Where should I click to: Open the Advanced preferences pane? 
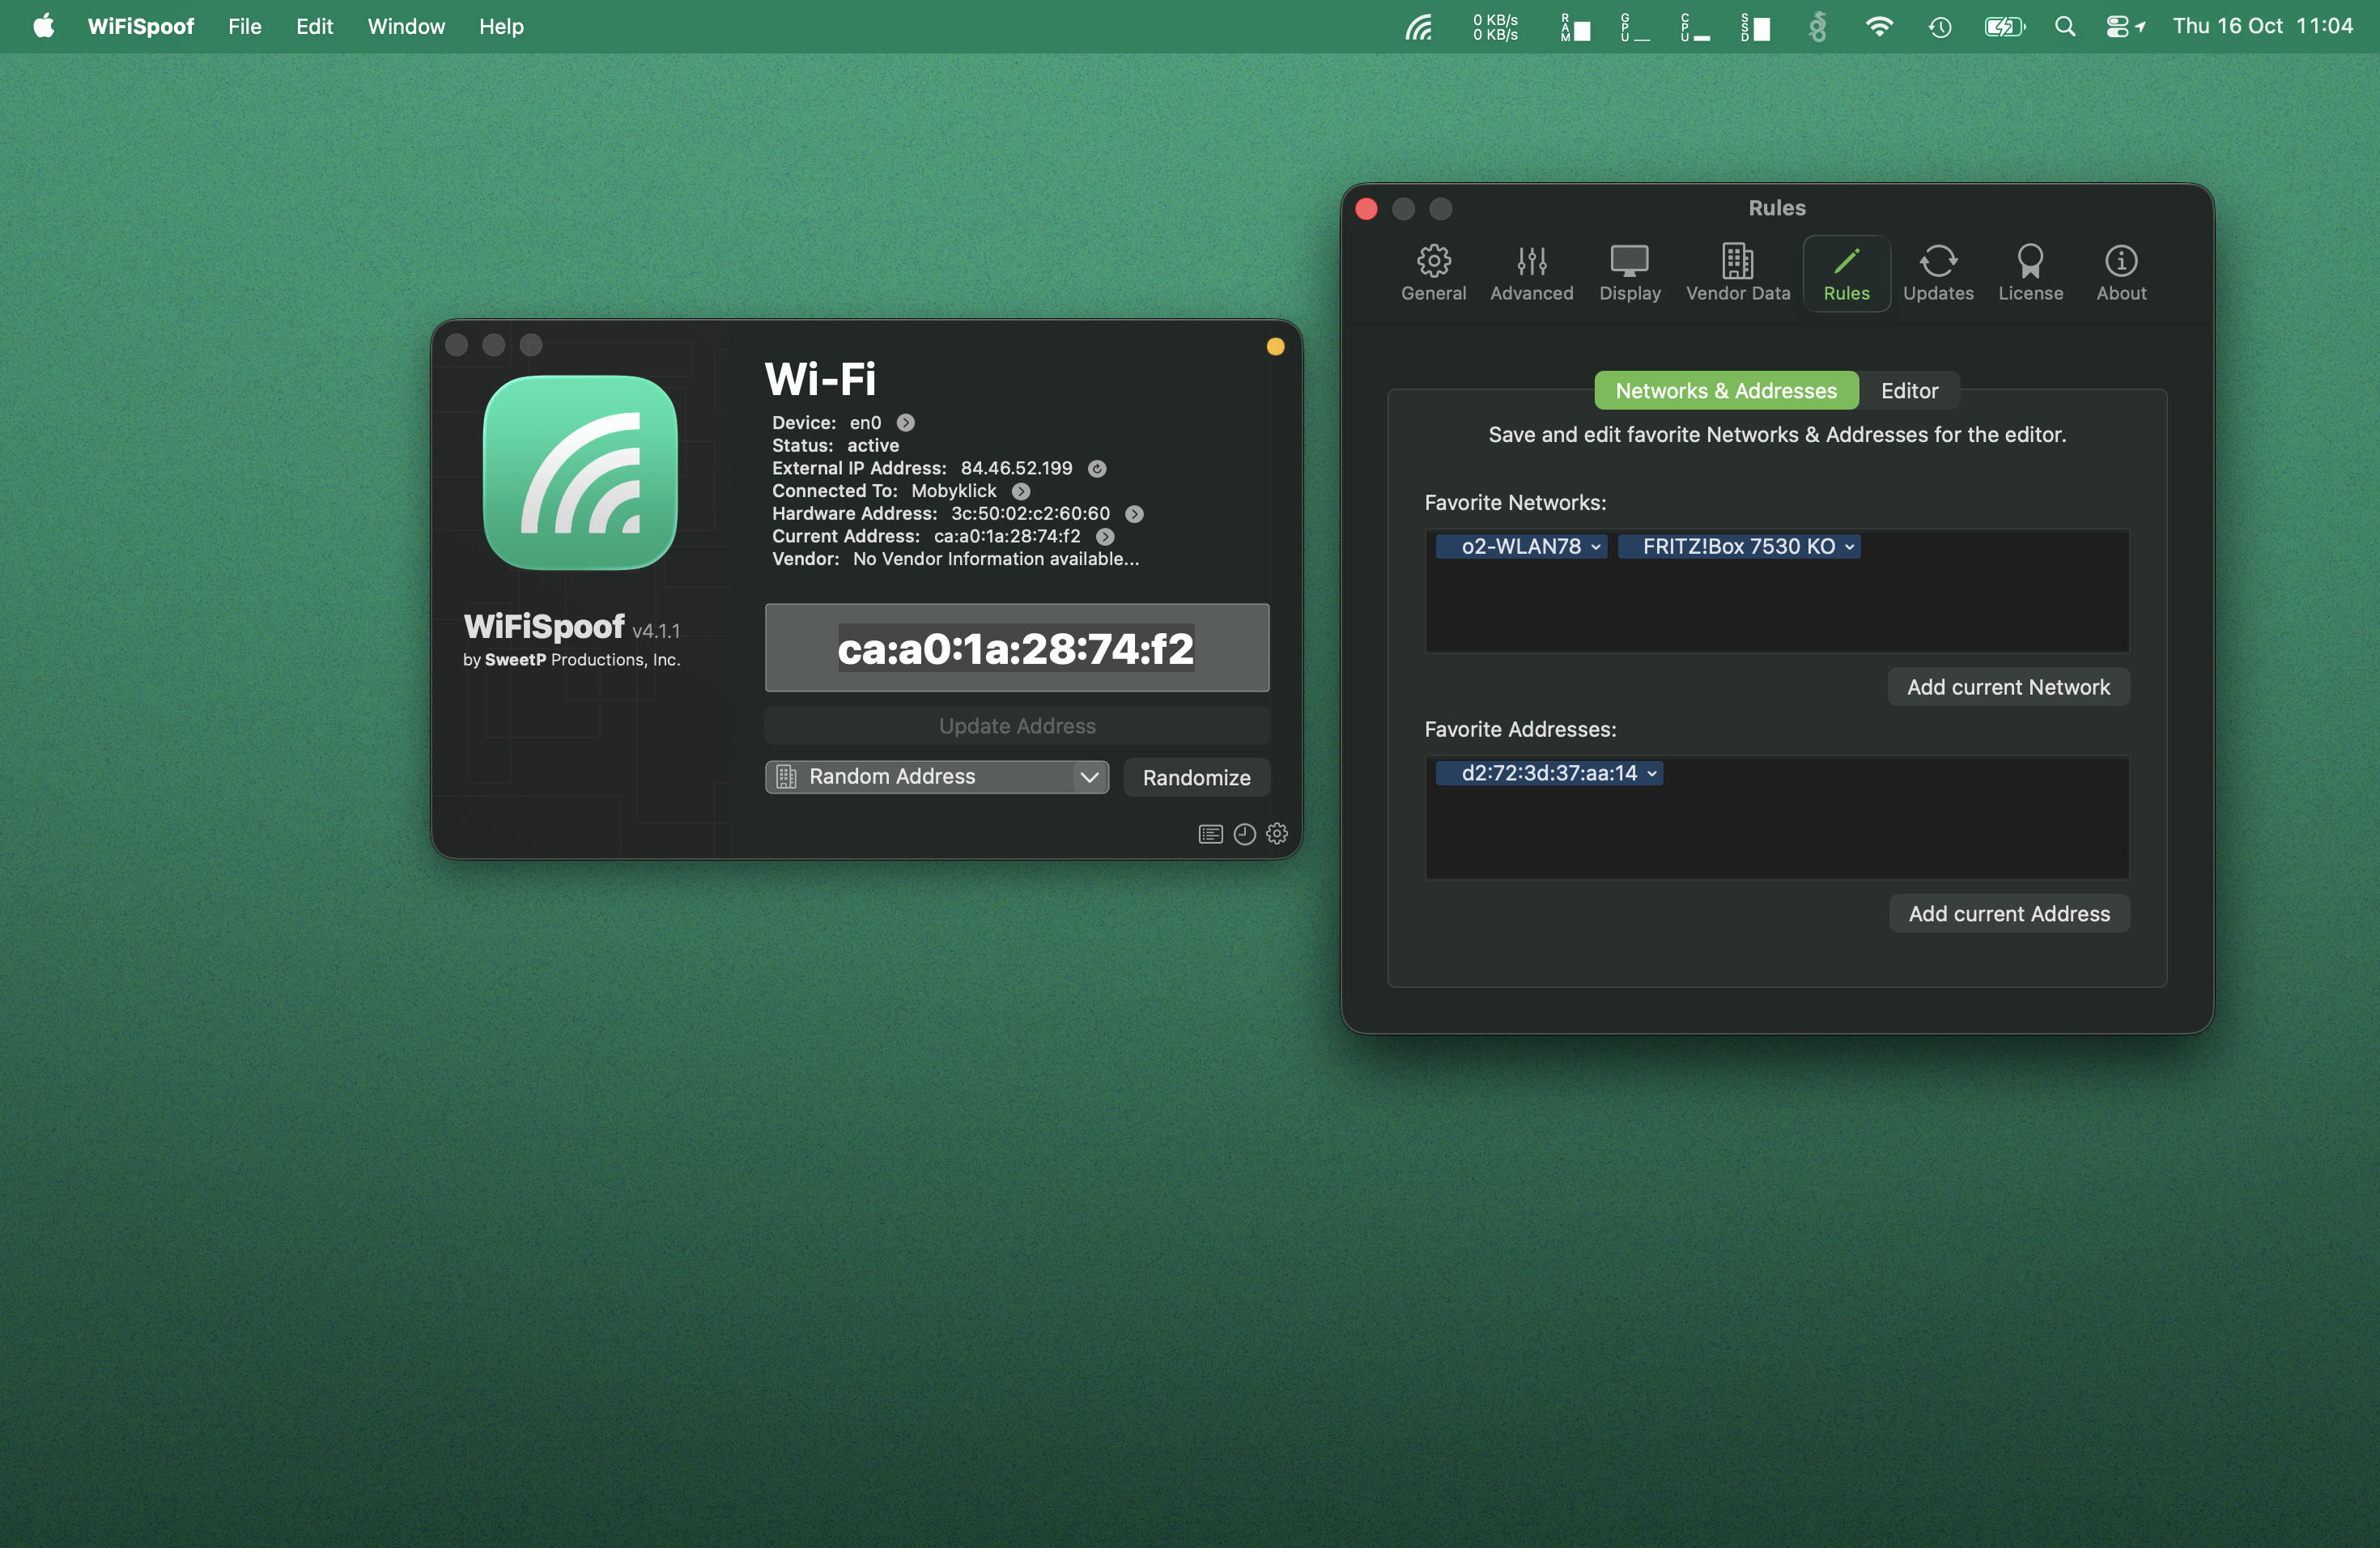[1531, 272]
